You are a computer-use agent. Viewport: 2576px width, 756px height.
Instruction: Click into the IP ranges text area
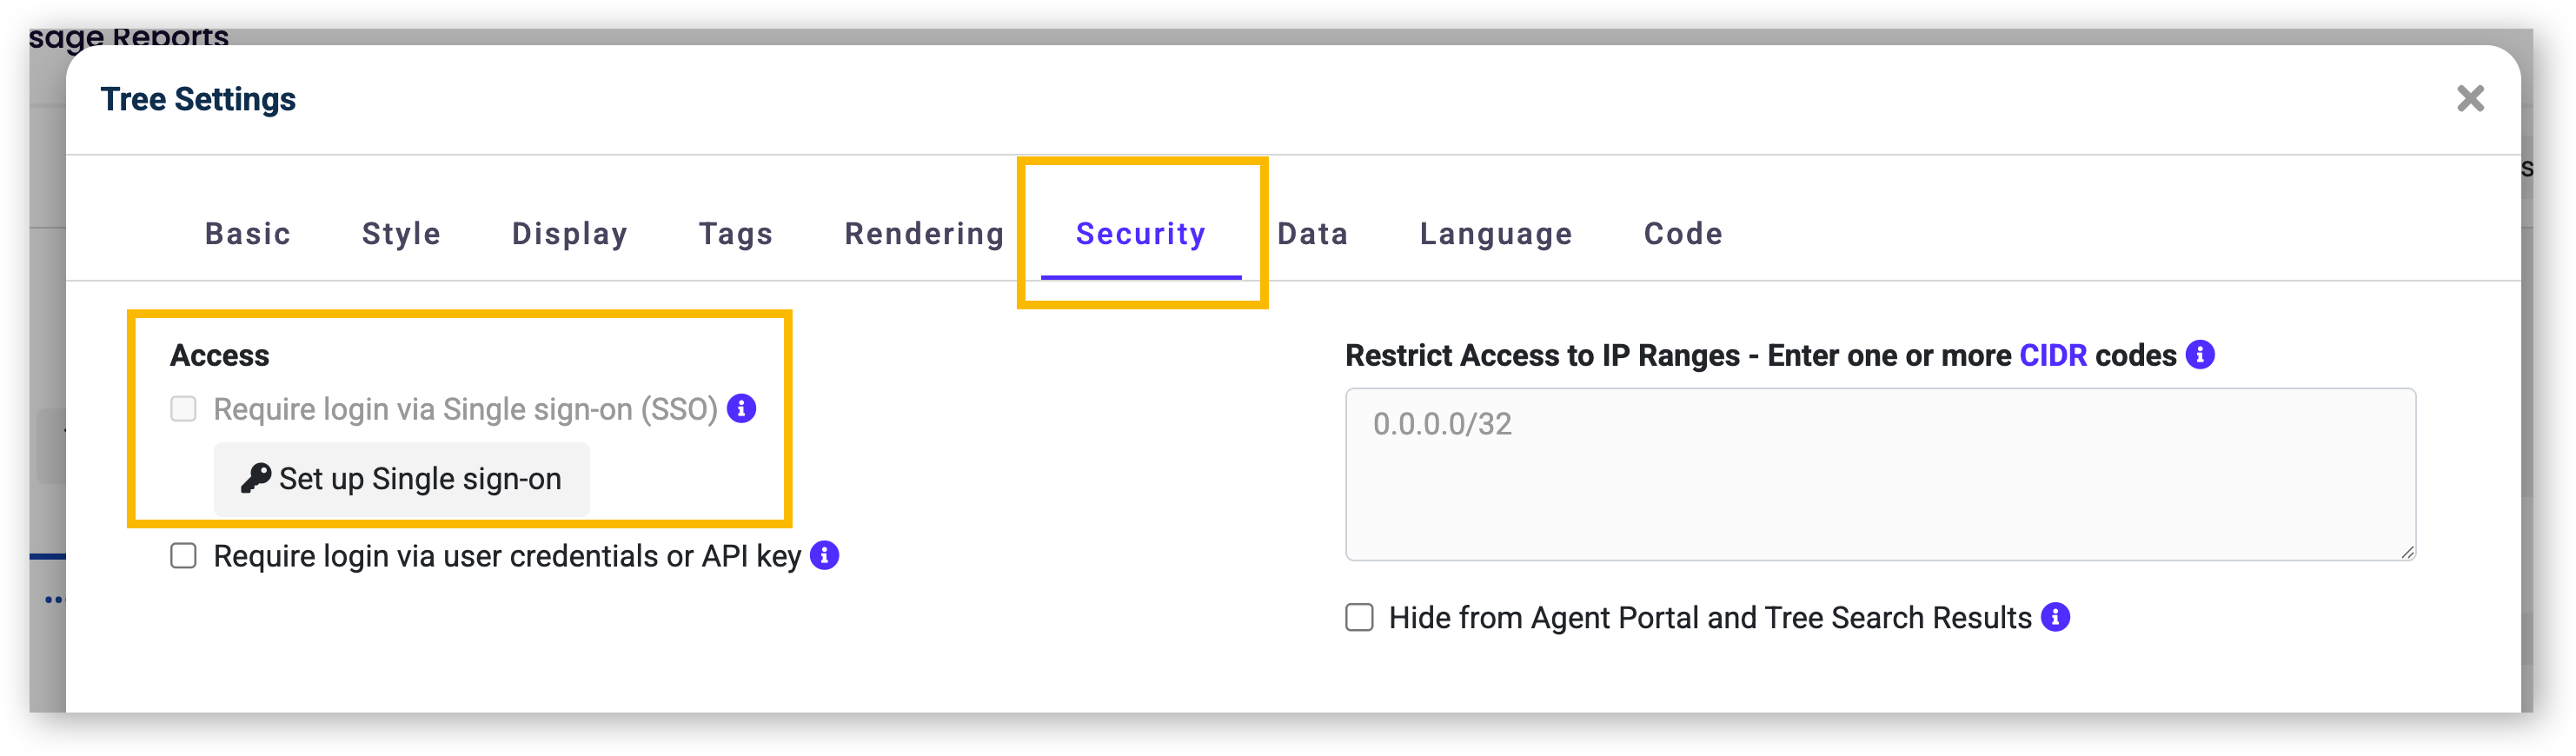pyautogui.click(x=1880, y=474)
